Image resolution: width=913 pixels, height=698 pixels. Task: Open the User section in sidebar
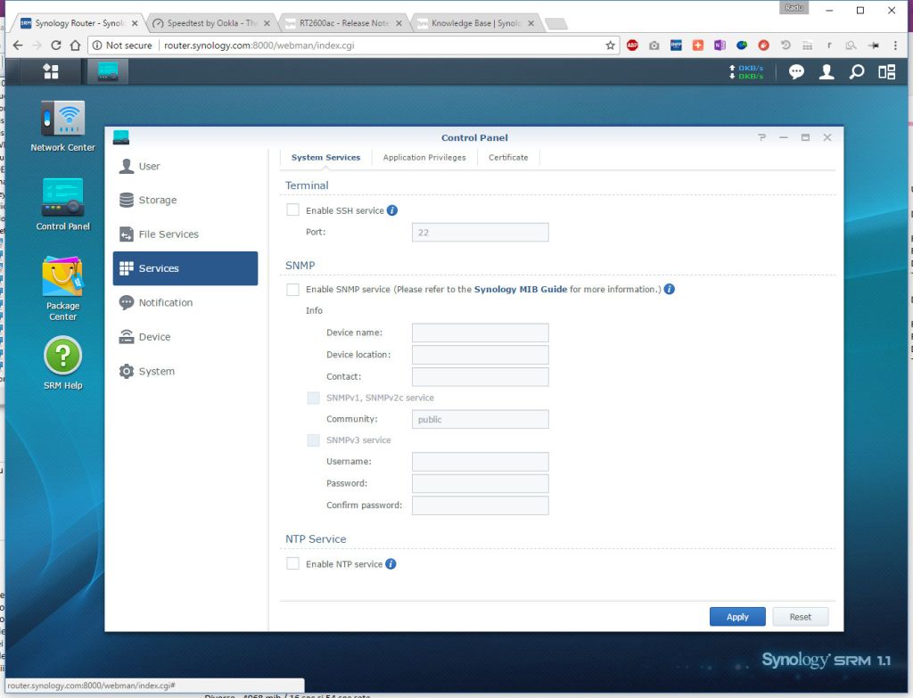185,166
